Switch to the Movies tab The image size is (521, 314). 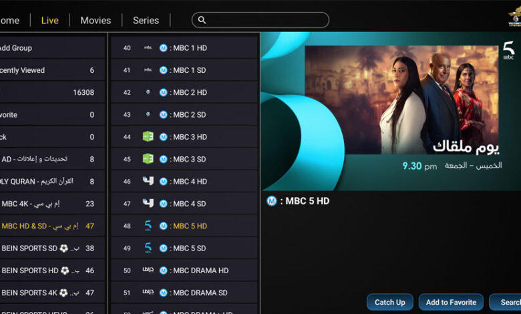coord(96,20)
